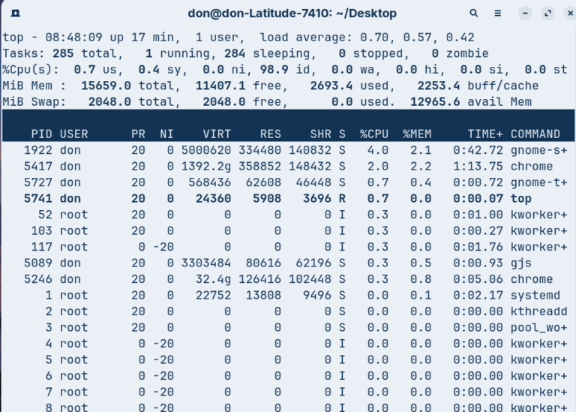Click the uptime text 08:48:09
The image size is (576, 412).
coord(73,37)
